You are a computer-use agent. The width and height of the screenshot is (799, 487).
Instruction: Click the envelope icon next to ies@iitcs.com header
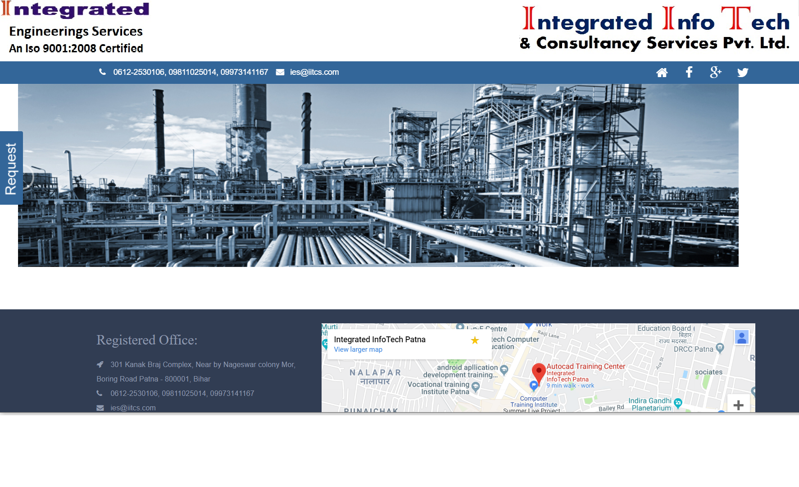(280, 72)
